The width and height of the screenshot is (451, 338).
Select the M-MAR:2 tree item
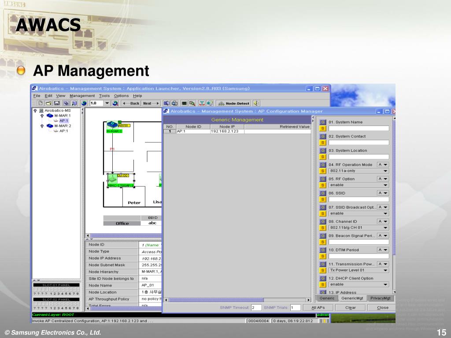[x=63, y=126]
